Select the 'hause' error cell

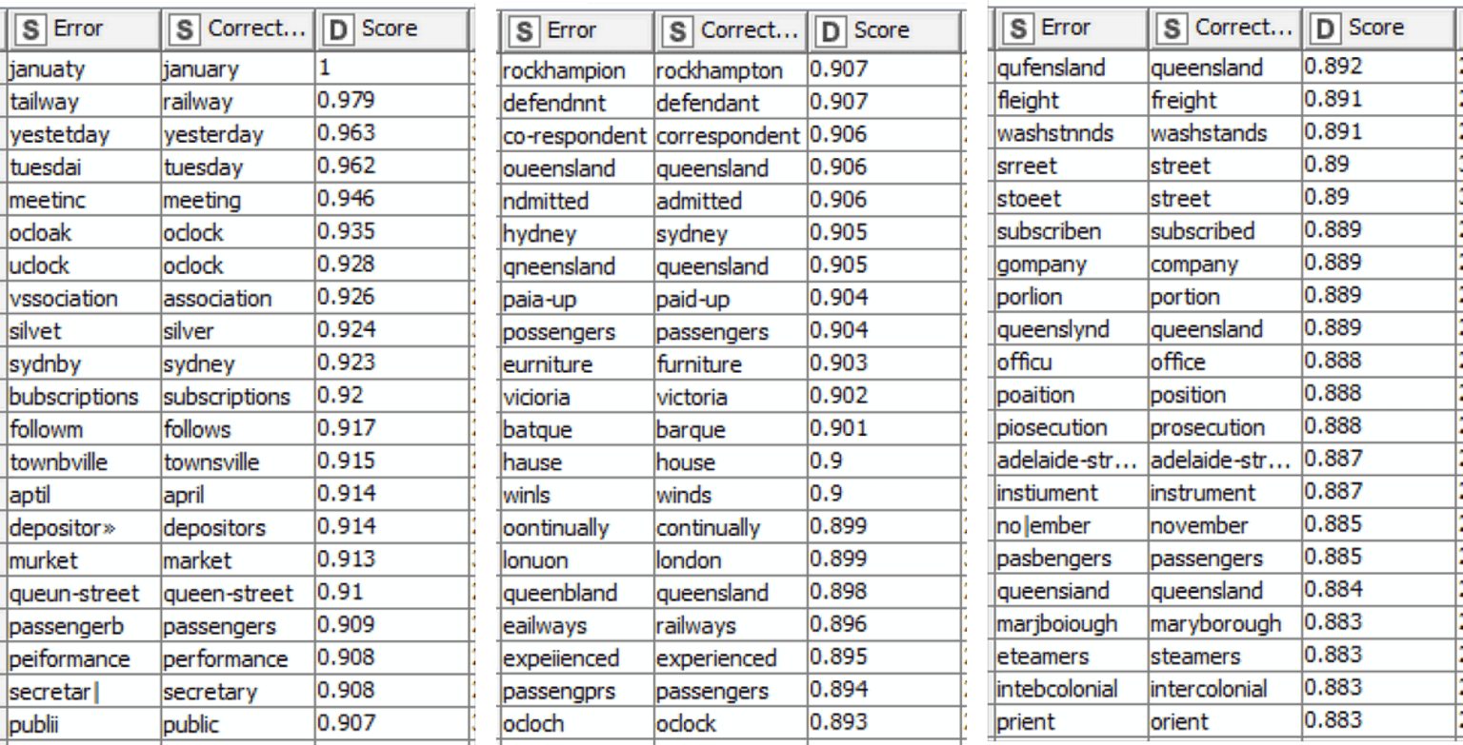[576, 462]
